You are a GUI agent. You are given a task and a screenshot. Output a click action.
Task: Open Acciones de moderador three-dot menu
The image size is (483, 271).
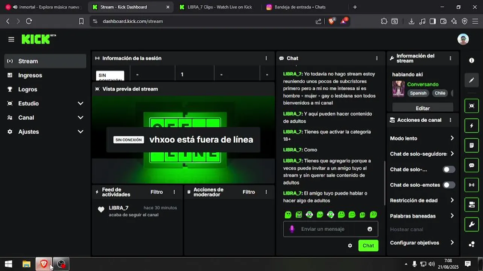[266, 192]
